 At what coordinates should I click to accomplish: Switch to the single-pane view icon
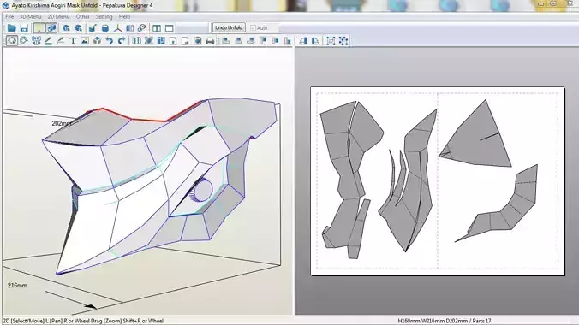pyautogui.click(x=170, y=28)
